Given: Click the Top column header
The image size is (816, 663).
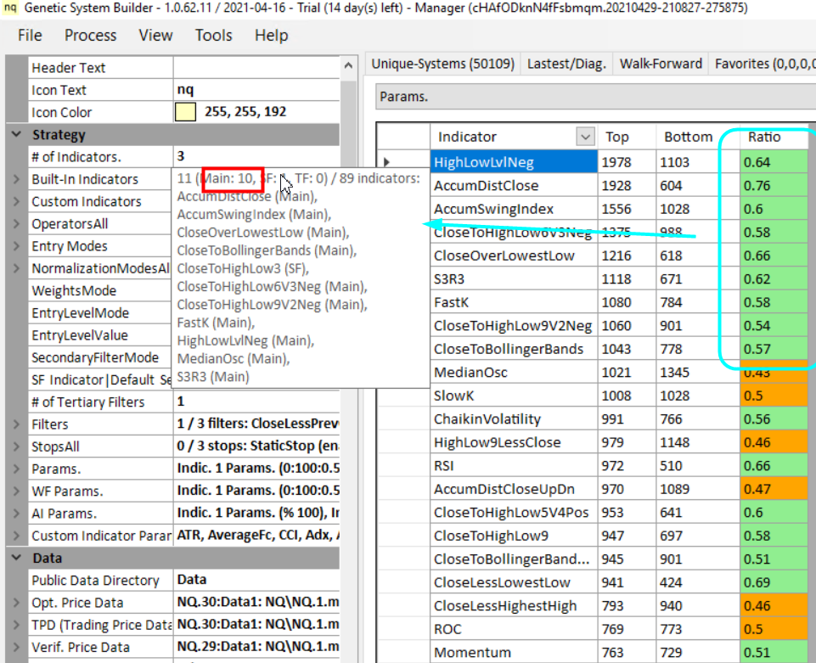Looking at the screenshot, I should click(x=617, y=137).
